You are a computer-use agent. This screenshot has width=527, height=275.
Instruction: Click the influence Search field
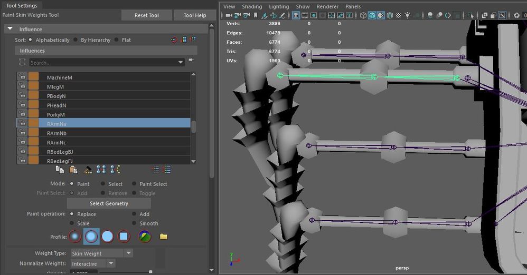click(107, 62)
